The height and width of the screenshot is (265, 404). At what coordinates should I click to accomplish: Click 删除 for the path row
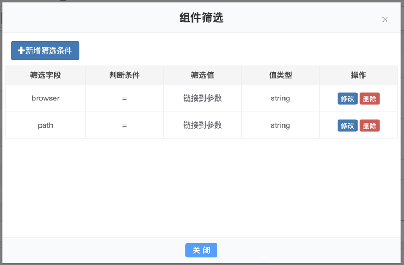369,126
